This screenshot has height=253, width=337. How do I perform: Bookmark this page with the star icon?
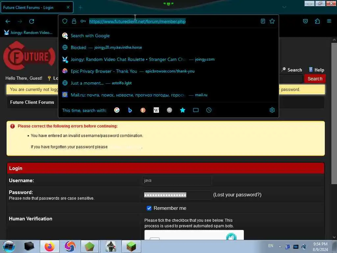click(272, 21)
